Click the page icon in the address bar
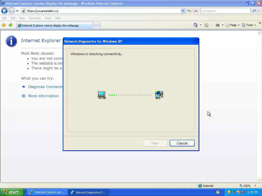This screenshot has width=262, height=196. coord(24,11)
